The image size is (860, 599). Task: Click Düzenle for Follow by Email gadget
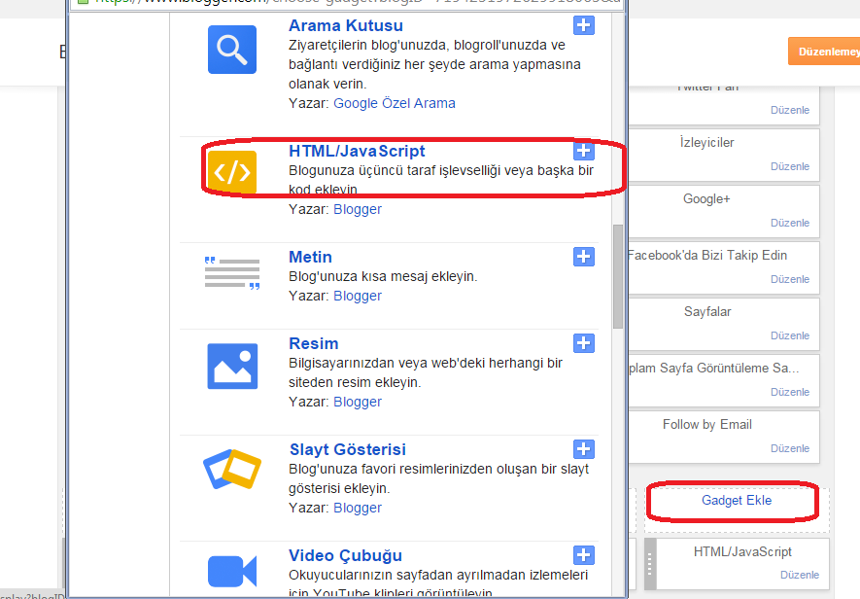pyautogui.click(x=790, y=448)
